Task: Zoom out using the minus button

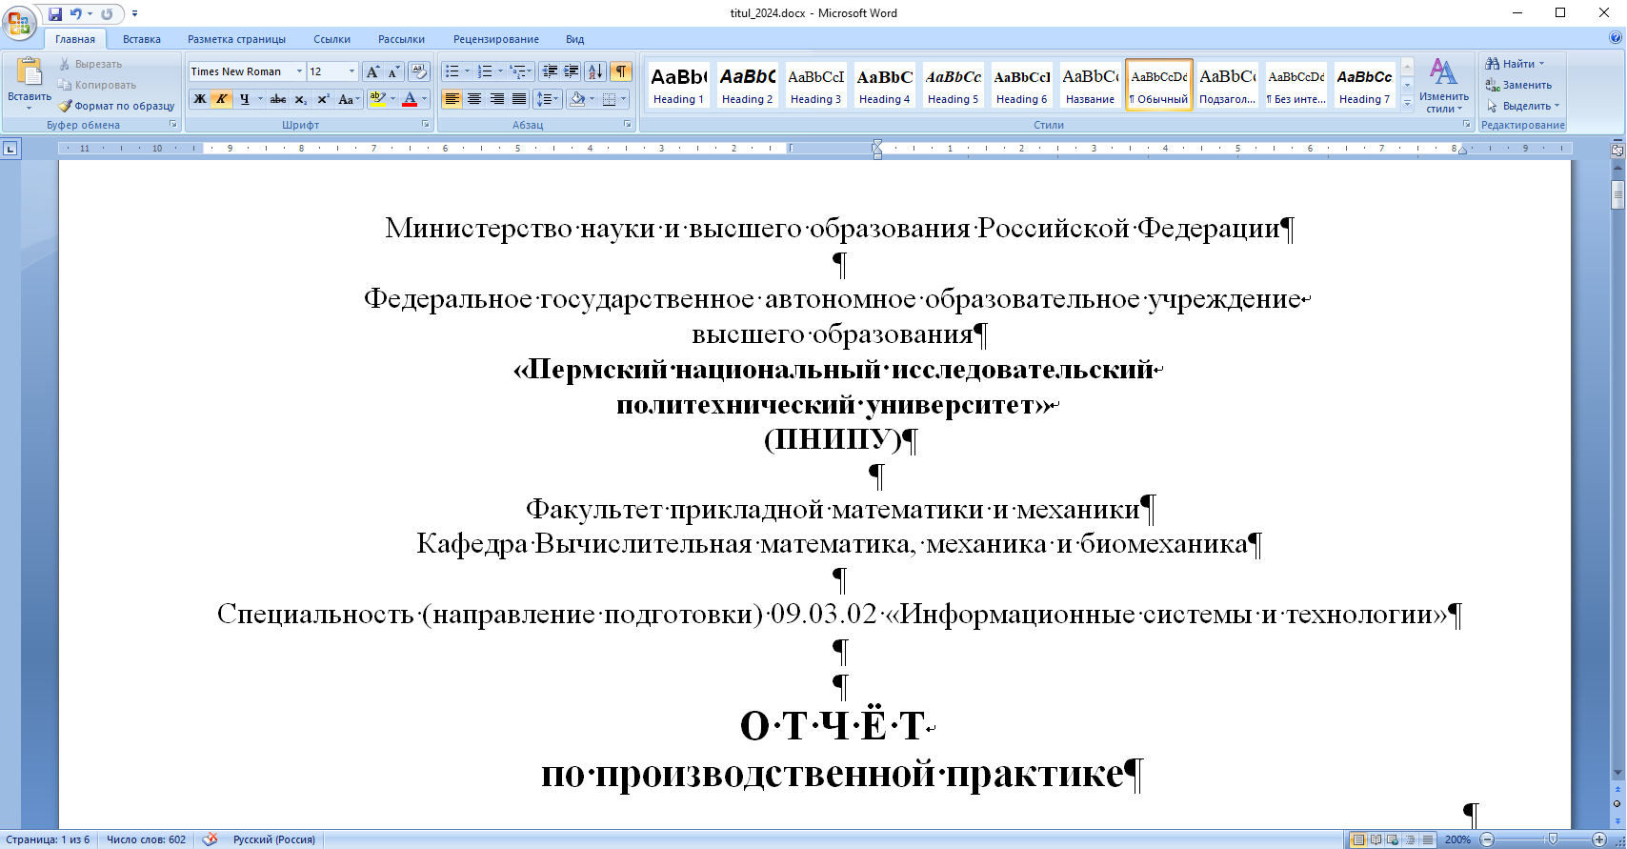Action: coord(1487,839)
